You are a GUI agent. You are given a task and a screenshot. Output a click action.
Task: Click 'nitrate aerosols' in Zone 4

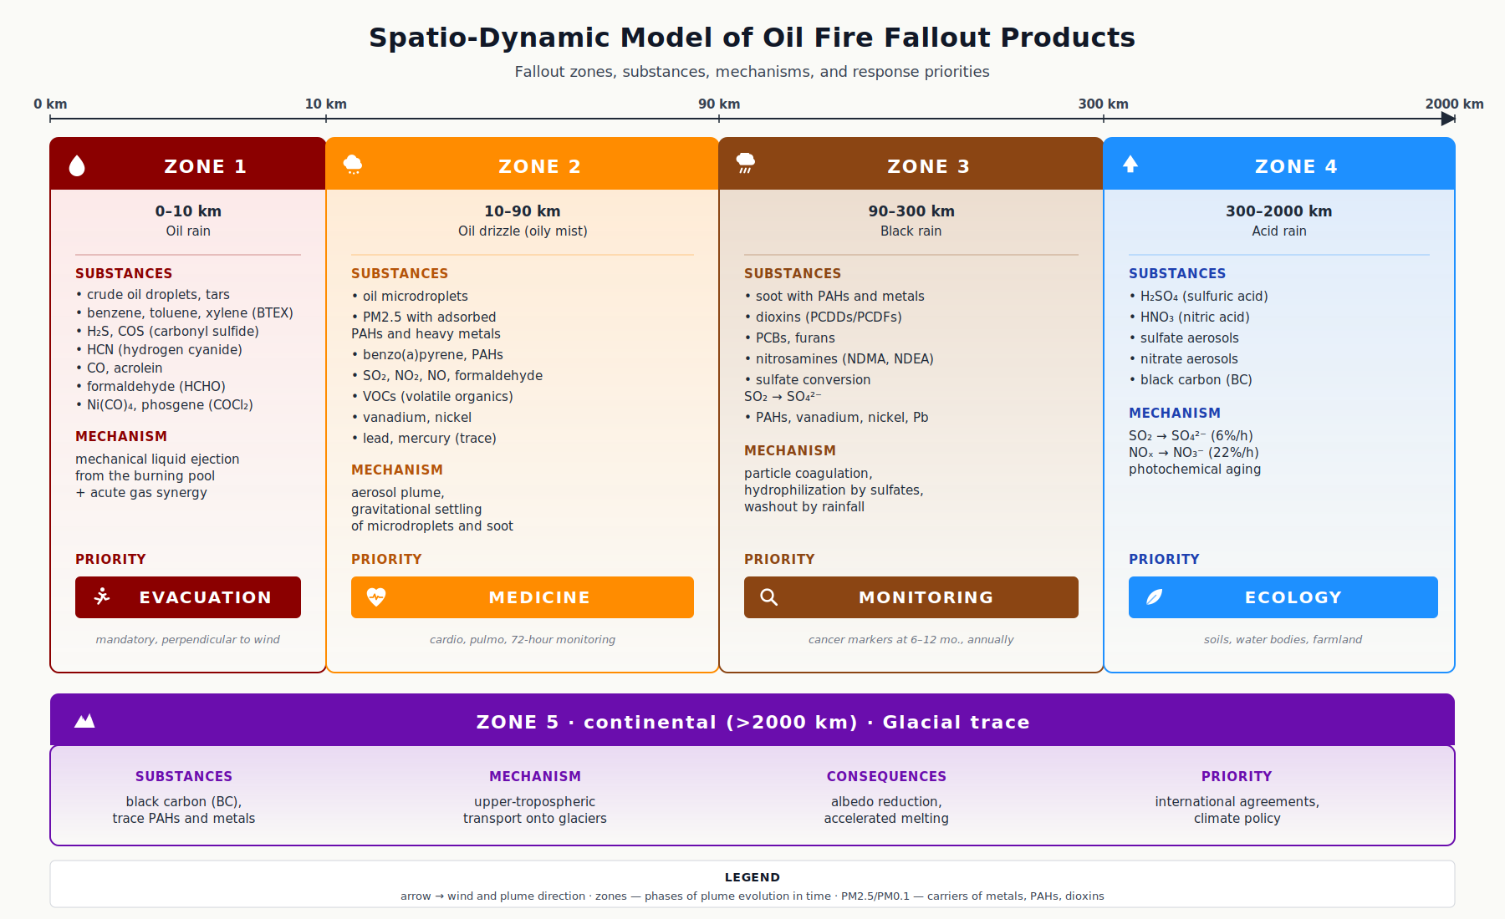click(x=1189, y=358)
